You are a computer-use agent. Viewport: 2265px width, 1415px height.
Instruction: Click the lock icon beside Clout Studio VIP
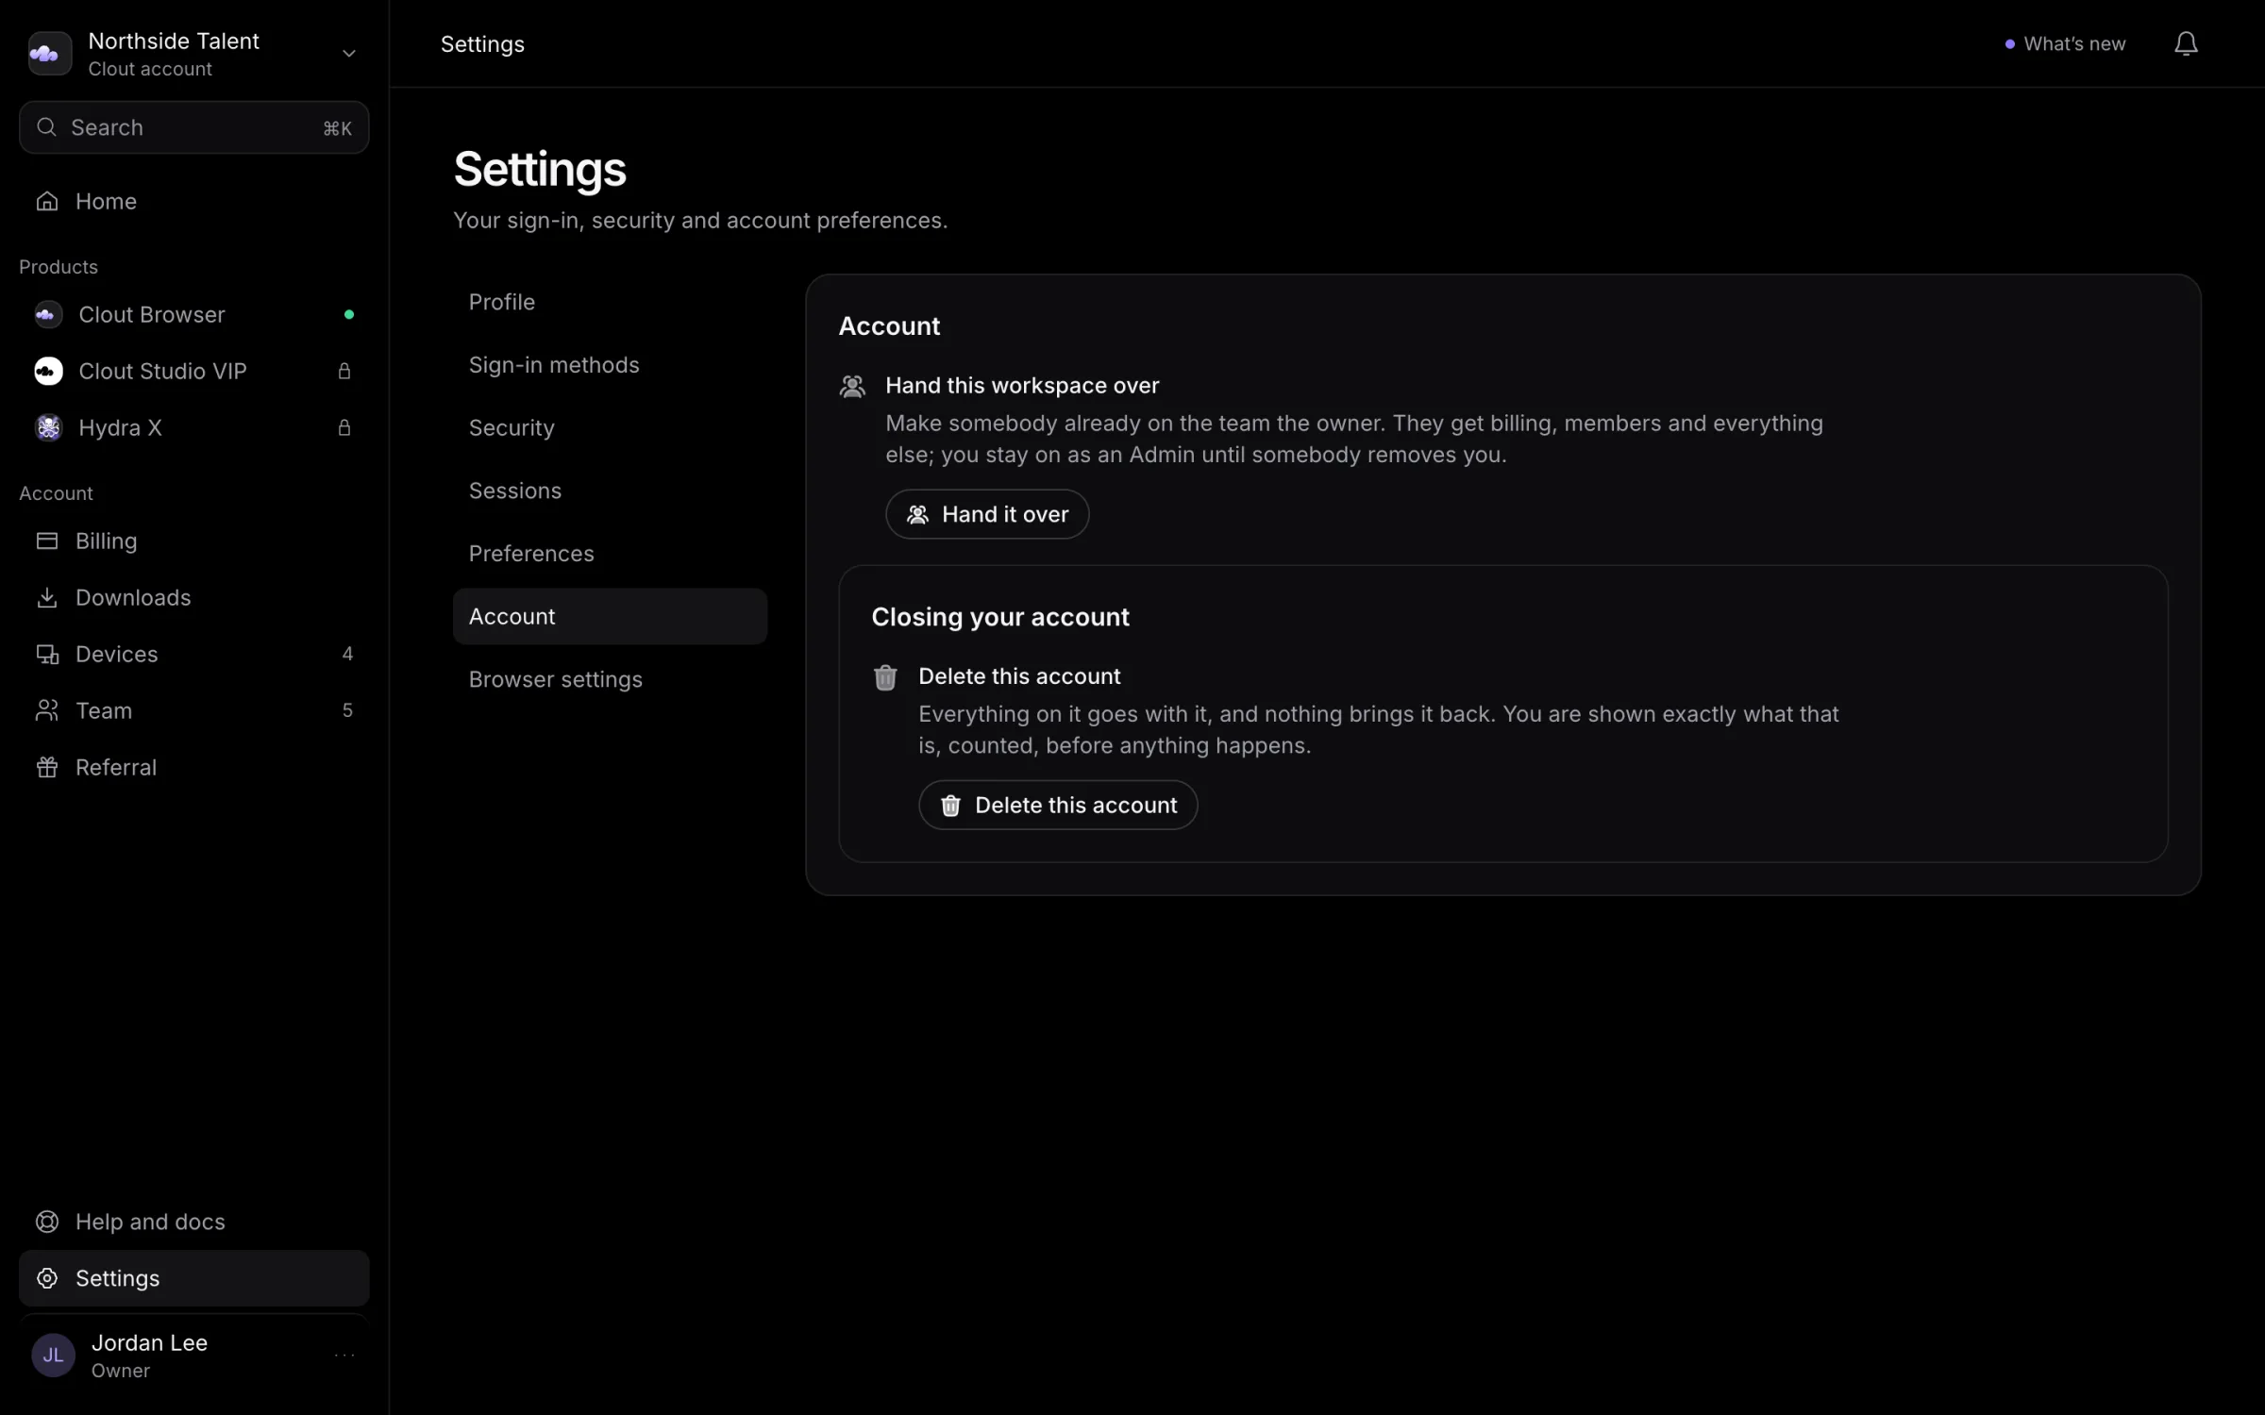[344, 371]
